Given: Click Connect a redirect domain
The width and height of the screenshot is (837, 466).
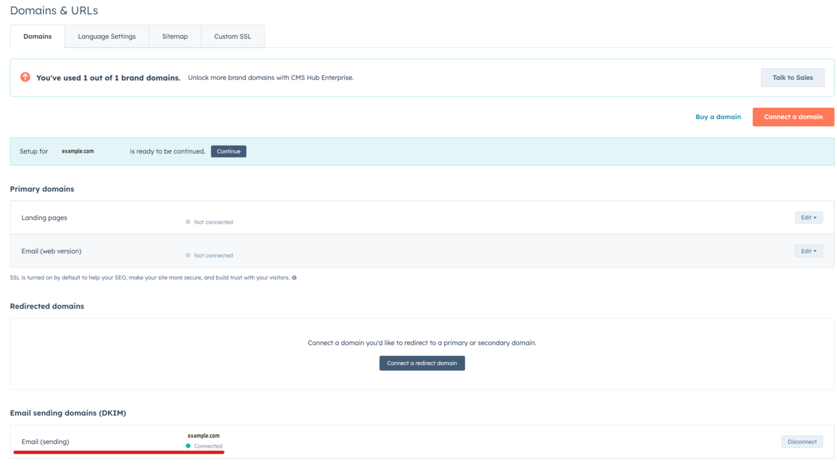Looking at the screenshot, I should point(422,363).
